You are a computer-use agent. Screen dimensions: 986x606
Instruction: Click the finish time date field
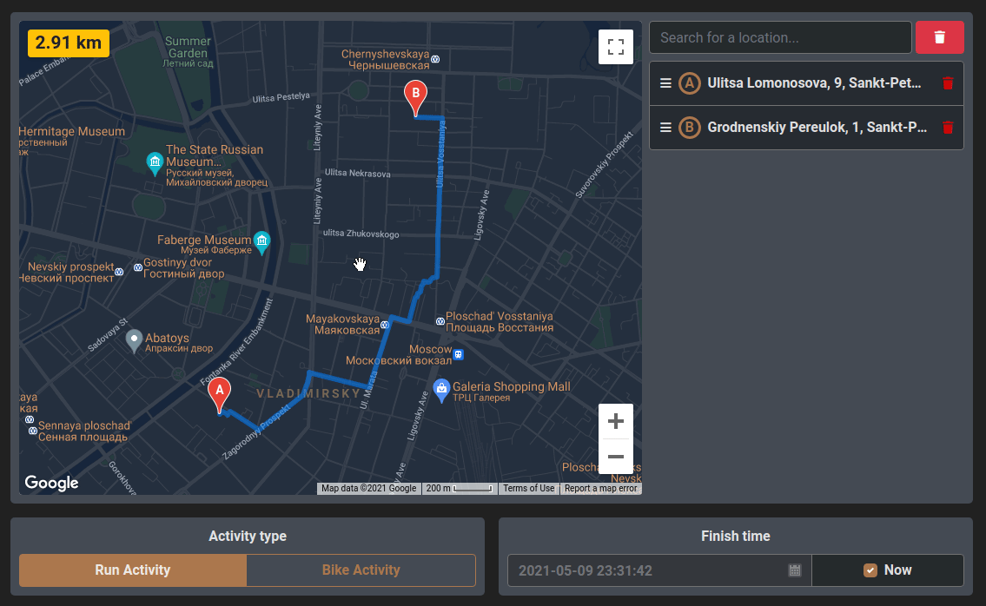659,570
